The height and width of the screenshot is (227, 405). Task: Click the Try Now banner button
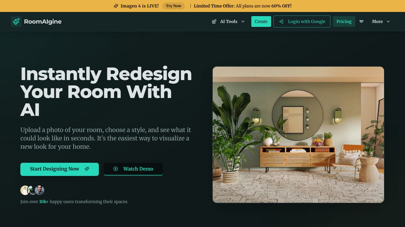pyautogui.click(x=174, y=6)
